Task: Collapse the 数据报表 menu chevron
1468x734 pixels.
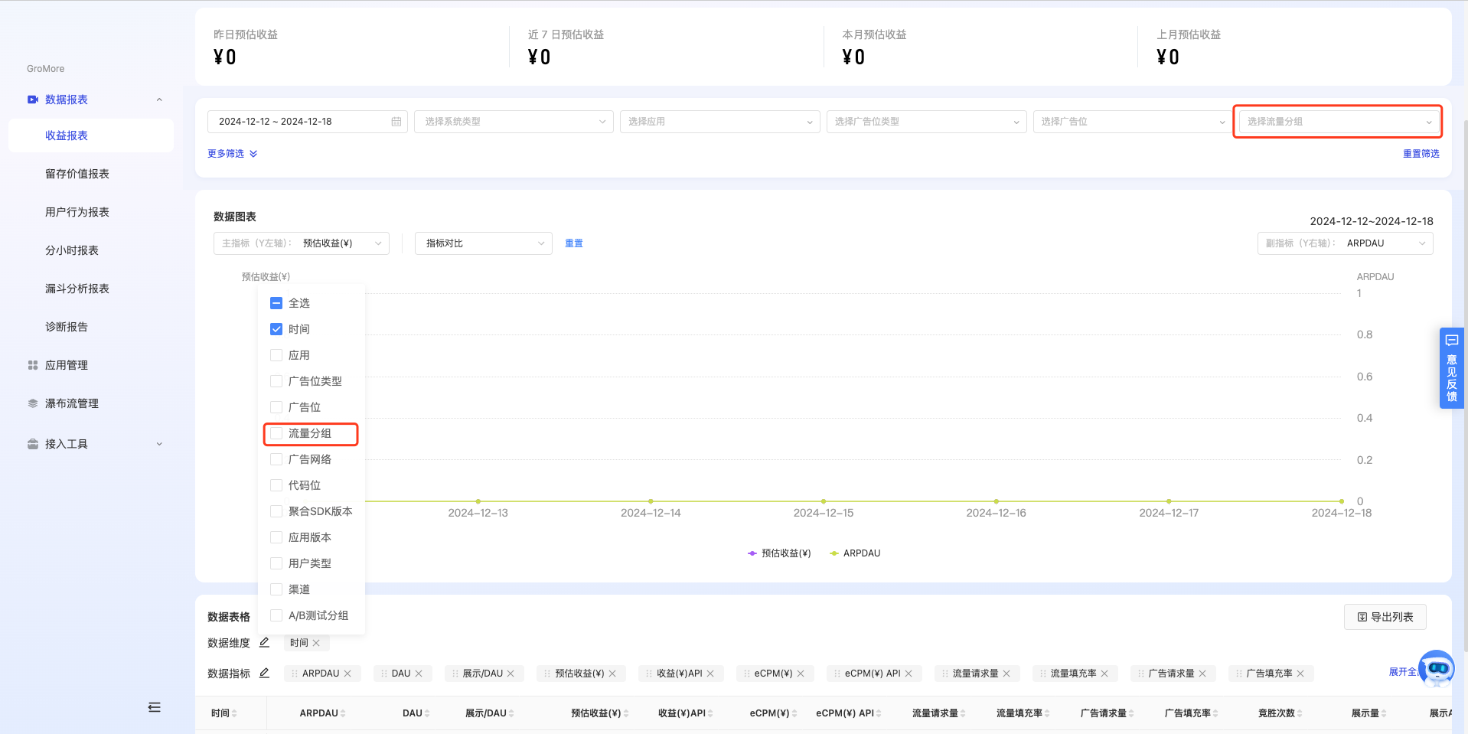Action: [x=159, y=99]
